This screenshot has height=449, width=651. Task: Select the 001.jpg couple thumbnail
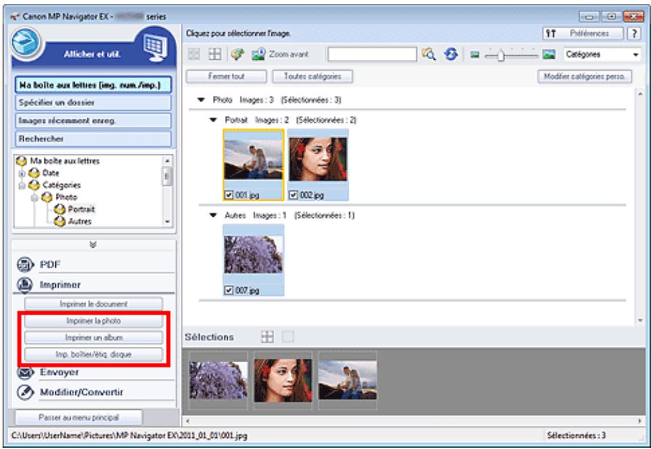[253, 160]
